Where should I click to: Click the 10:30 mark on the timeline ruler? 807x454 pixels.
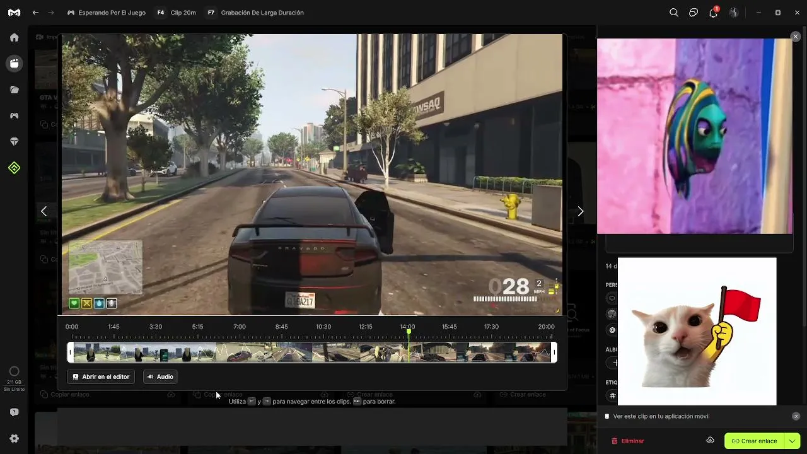pyautogui.click(x=323, y=327)
